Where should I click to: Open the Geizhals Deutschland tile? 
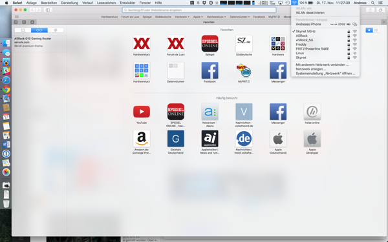[x=176, y=139]
